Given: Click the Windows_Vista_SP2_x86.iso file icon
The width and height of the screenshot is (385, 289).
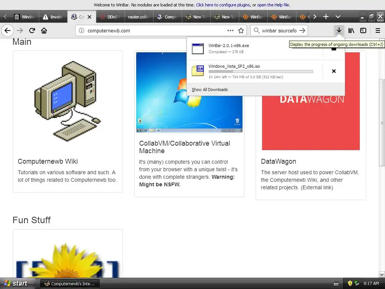Looking at the screenshot, I should 198,71.
